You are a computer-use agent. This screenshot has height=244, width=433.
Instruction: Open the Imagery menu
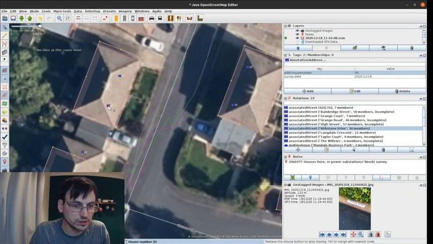tap(125, 12)
